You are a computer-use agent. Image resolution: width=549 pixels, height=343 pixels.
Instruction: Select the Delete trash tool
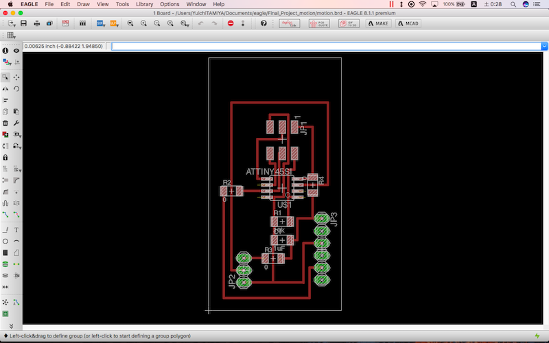[5, 123]
